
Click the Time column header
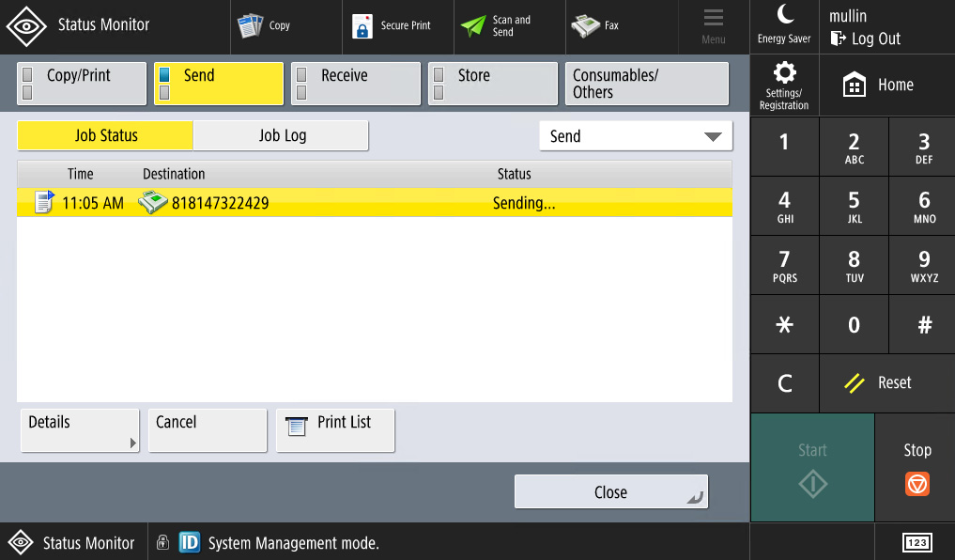pyautogui.click(x=81, y=174)
